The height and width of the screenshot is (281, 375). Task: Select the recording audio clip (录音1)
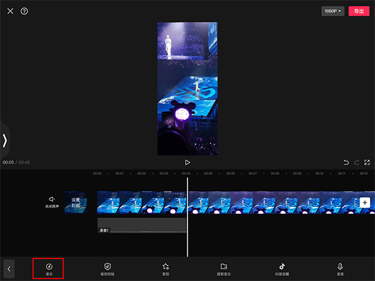coord(142,225)
